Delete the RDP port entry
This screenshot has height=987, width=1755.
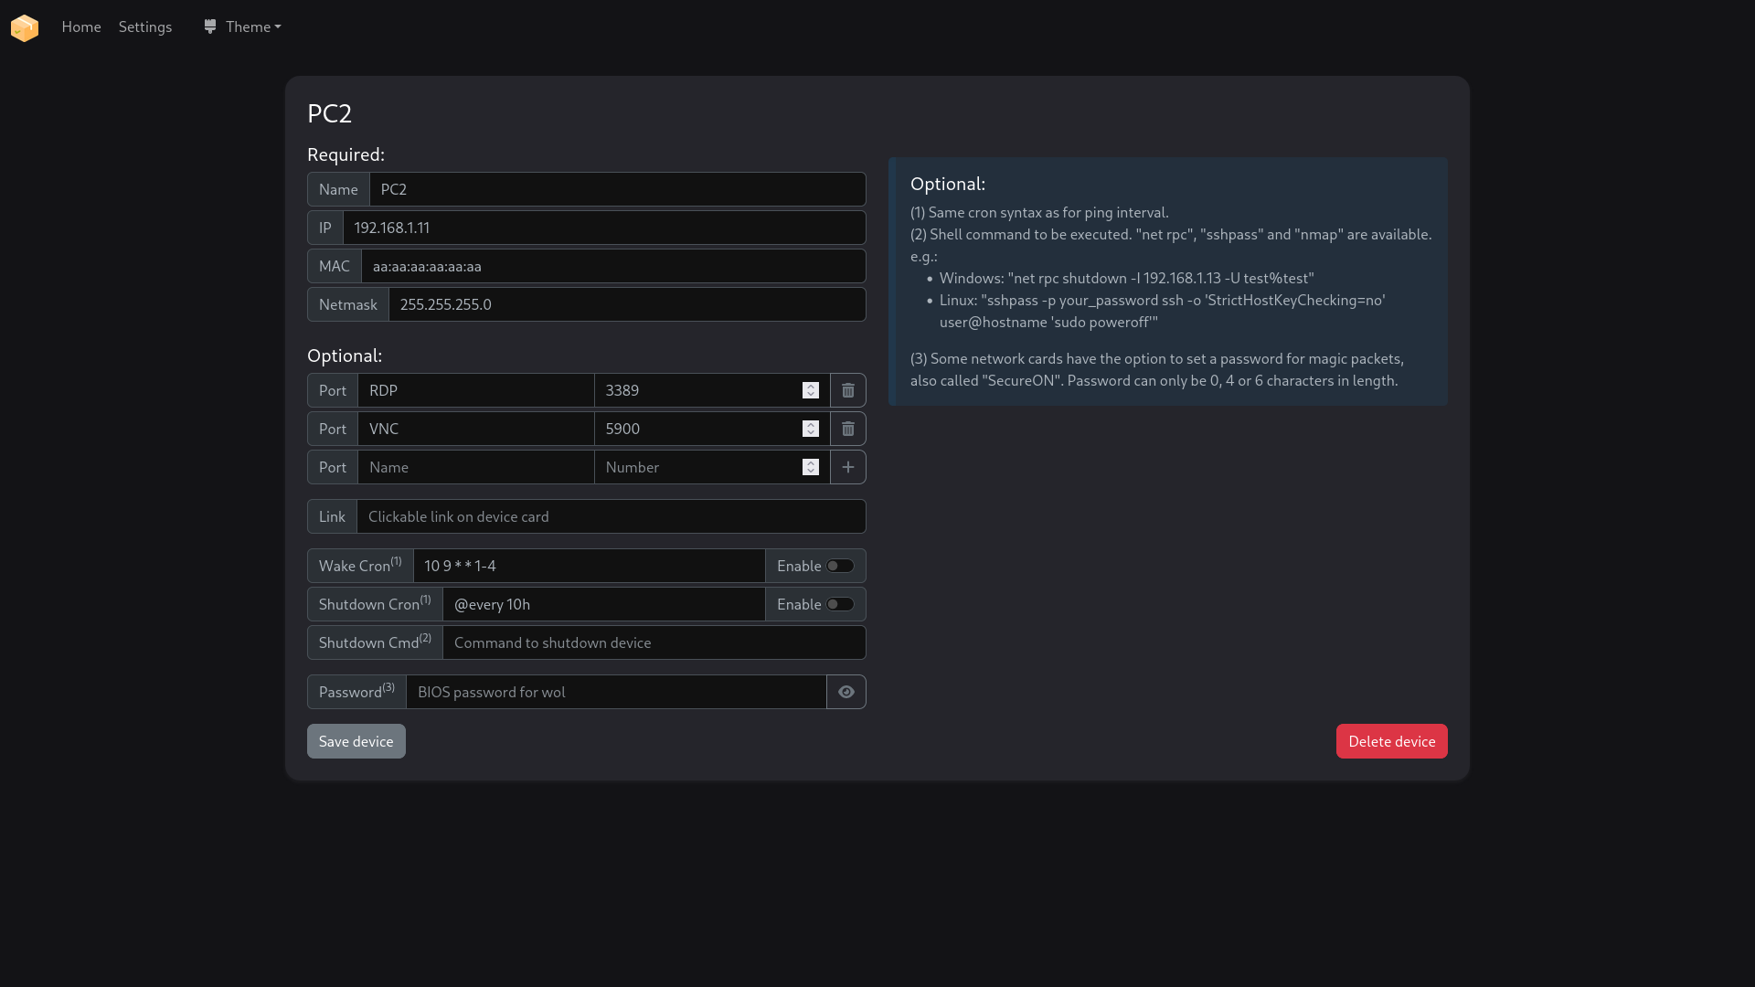847,390
